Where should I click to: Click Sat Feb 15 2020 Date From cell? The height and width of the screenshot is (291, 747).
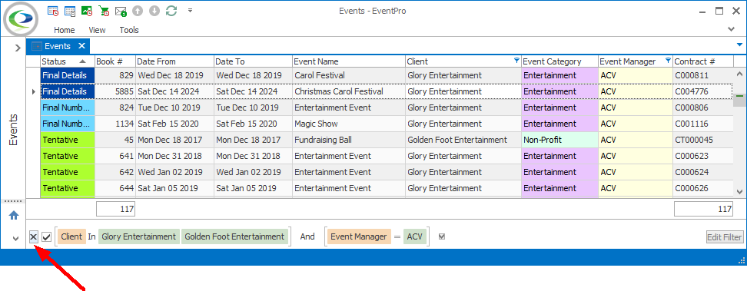click(x=174, y=124)
